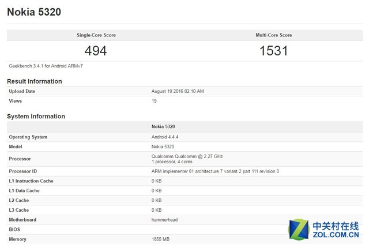
Task: Click the single-core score value 494
Action: 96,51
